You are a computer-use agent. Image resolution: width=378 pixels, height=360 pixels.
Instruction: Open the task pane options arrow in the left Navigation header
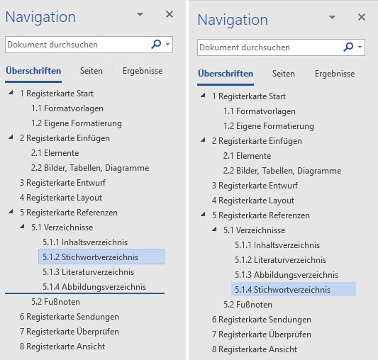(140, 14)
